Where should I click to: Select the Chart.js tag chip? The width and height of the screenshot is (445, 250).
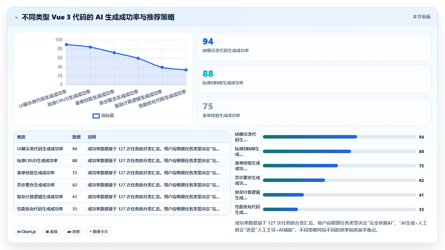tap(26, 232)
